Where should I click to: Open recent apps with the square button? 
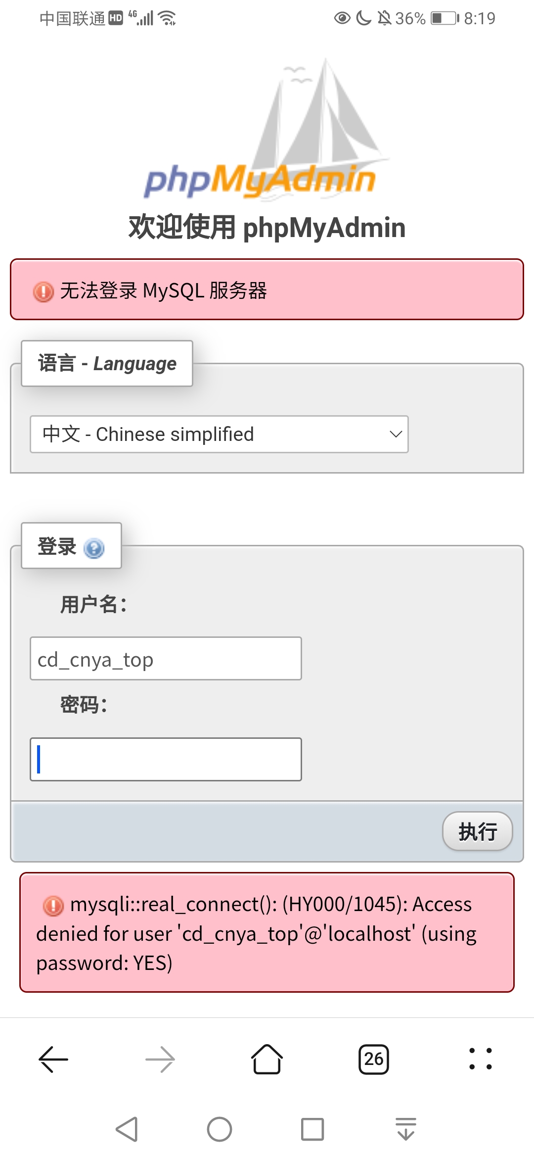311,1130
